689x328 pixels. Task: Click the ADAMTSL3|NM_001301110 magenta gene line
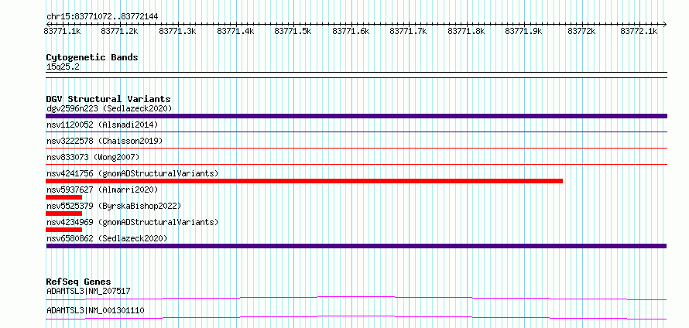356,317
